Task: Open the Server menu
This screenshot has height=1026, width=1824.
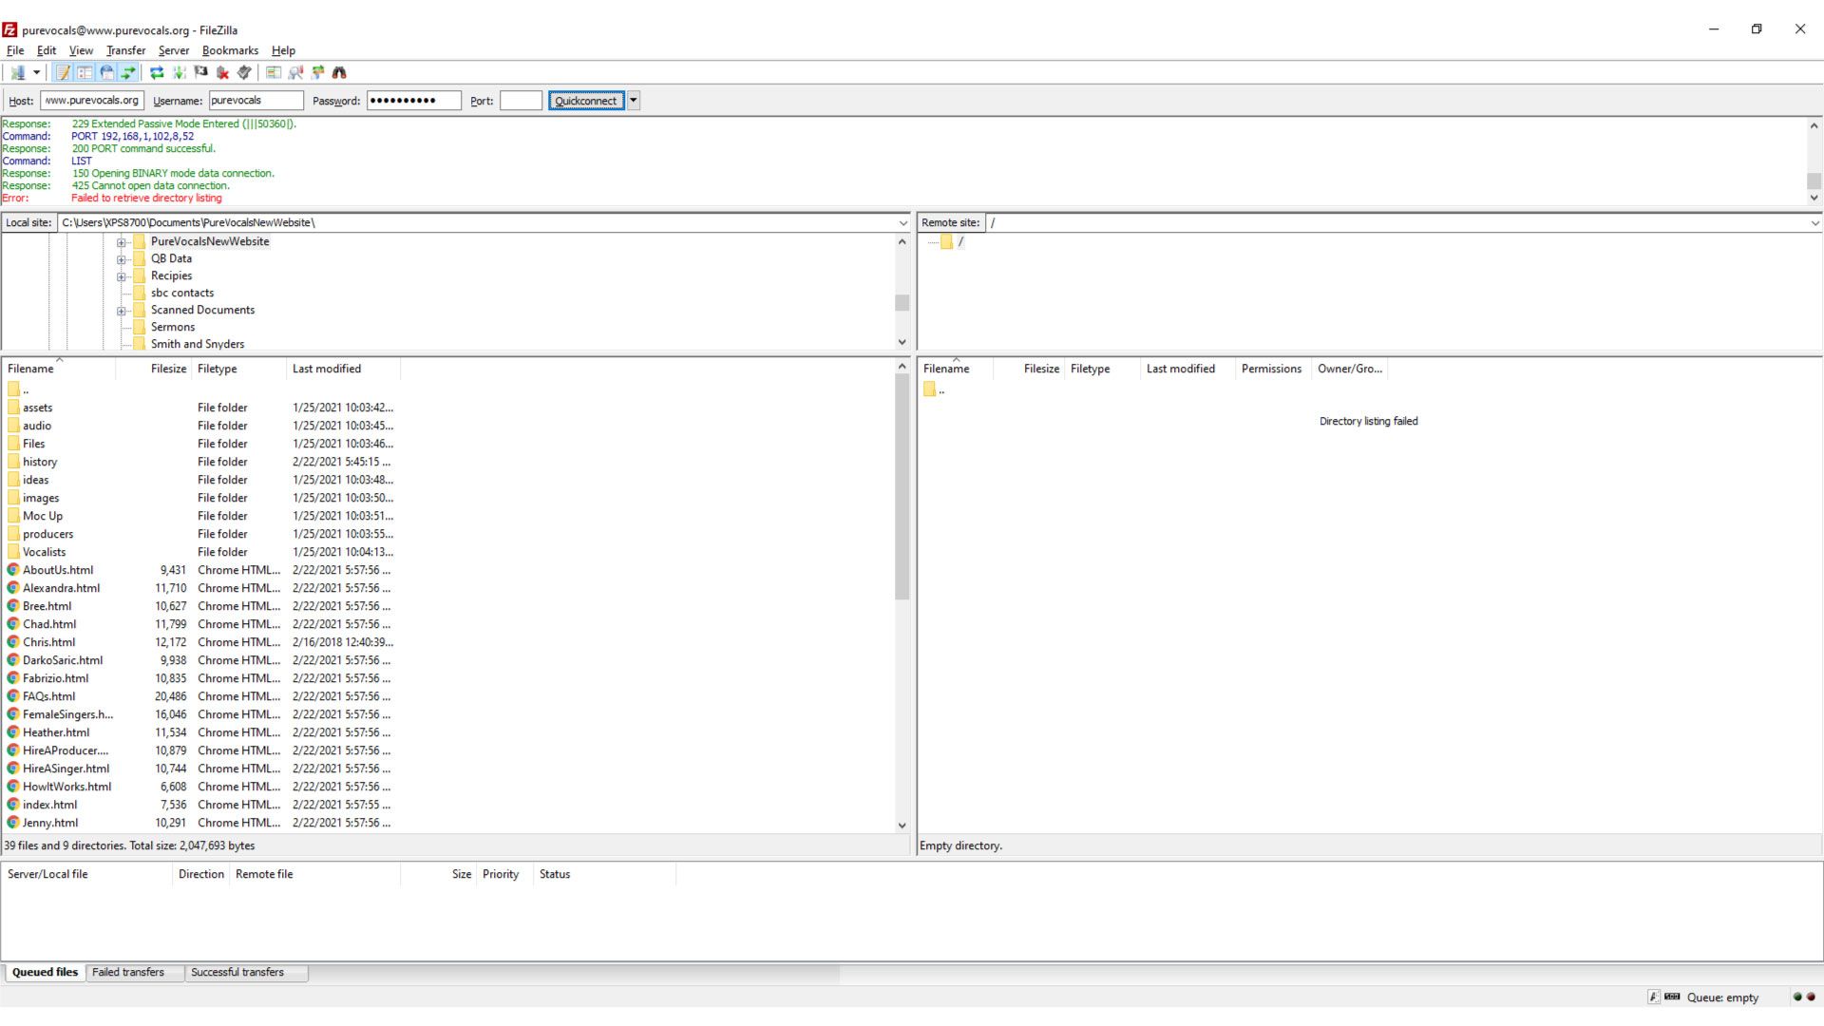Action: pos(174,50)
